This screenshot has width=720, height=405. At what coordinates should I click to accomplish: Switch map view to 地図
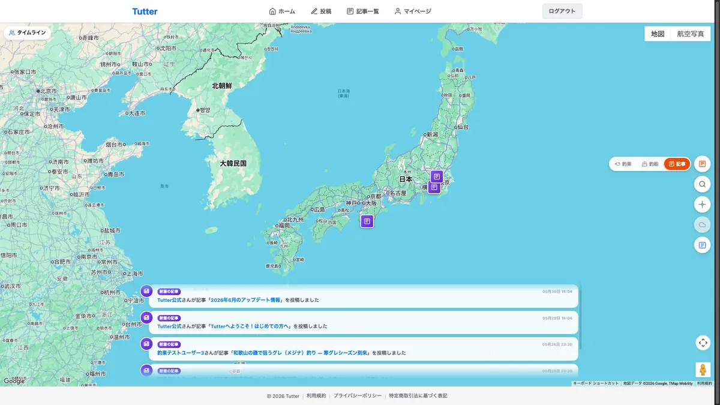pyautogui.click(x=658, y=34)
